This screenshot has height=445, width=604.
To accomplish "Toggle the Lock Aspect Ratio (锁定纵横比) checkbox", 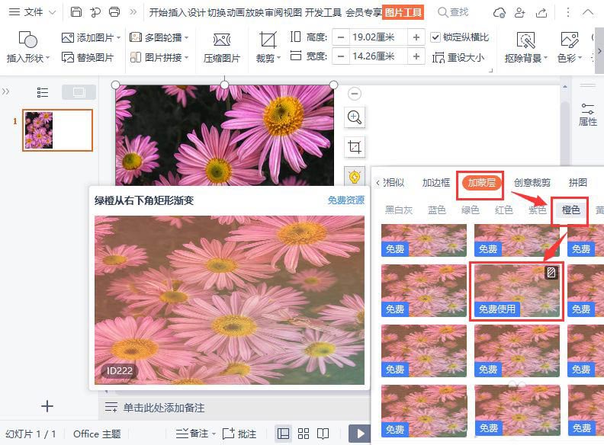I will [435, 37].
